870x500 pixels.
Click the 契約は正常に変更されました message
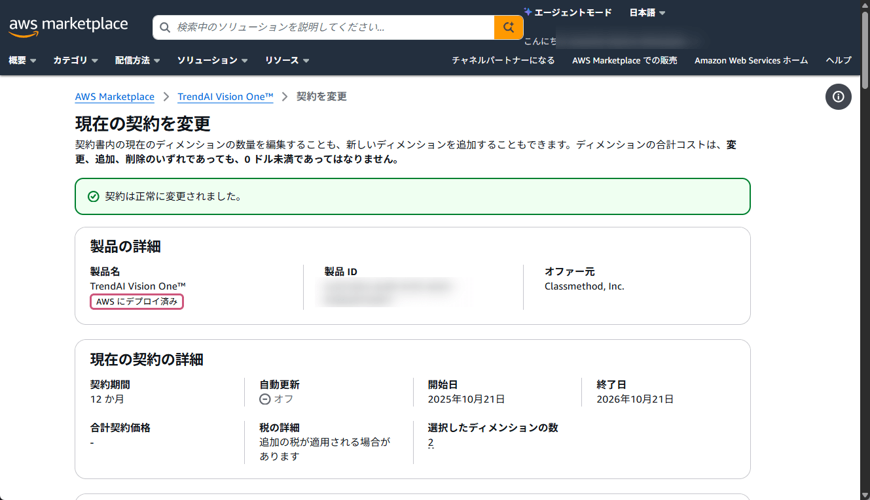173,196
